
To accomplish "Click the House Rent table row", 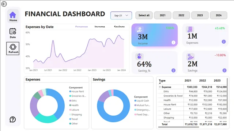I will pyautogui.click(x=192, y=104).
